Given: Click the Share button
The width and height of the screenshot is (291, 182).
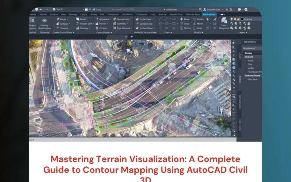Looking at the screenshot, I should (x=97, y=9).
